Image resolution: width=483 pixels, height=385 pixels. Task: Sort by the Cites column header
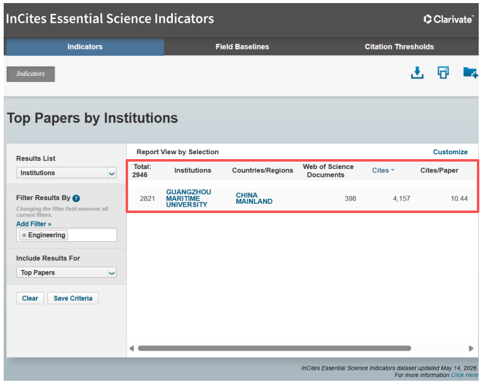[381, 170]
